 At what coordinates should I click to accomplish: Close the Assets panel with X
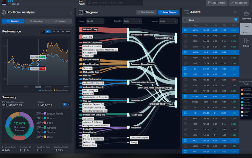(x=235, y=12)
